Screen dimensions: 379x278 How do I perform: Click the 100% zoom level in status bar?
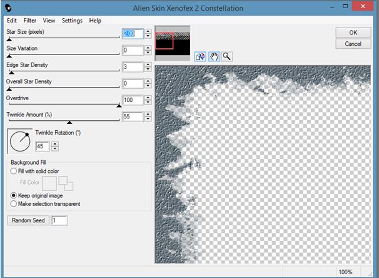pyautogui.click(x=345, y=272)
